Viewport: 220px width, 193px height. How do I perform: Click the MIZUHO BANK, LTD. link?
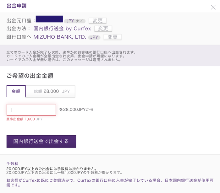60,37
